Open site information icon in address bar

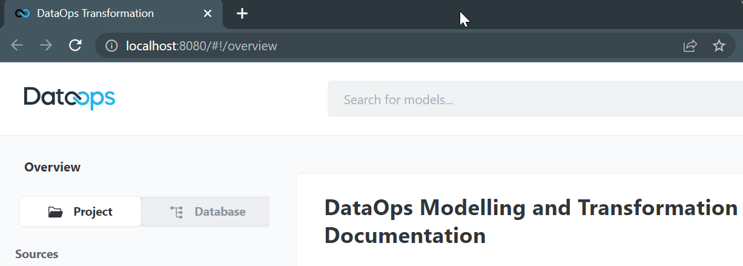[x=111, y=45]
